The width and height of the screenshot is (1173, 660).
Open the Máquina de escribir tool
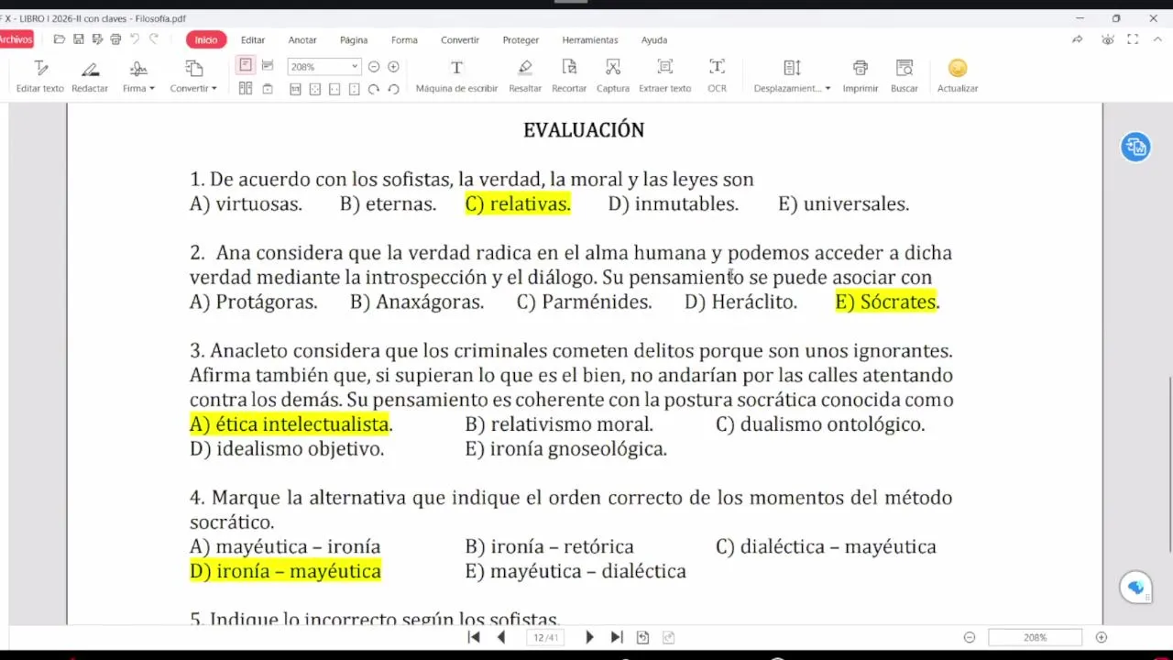click(x=456, y=76)
